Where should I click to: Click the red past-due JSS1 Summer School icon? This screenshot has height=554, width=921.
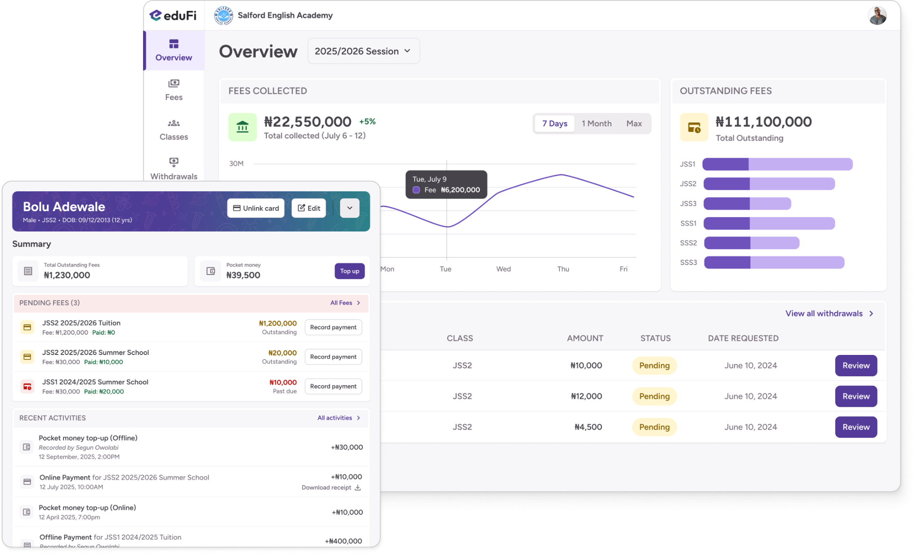point(27,386)
